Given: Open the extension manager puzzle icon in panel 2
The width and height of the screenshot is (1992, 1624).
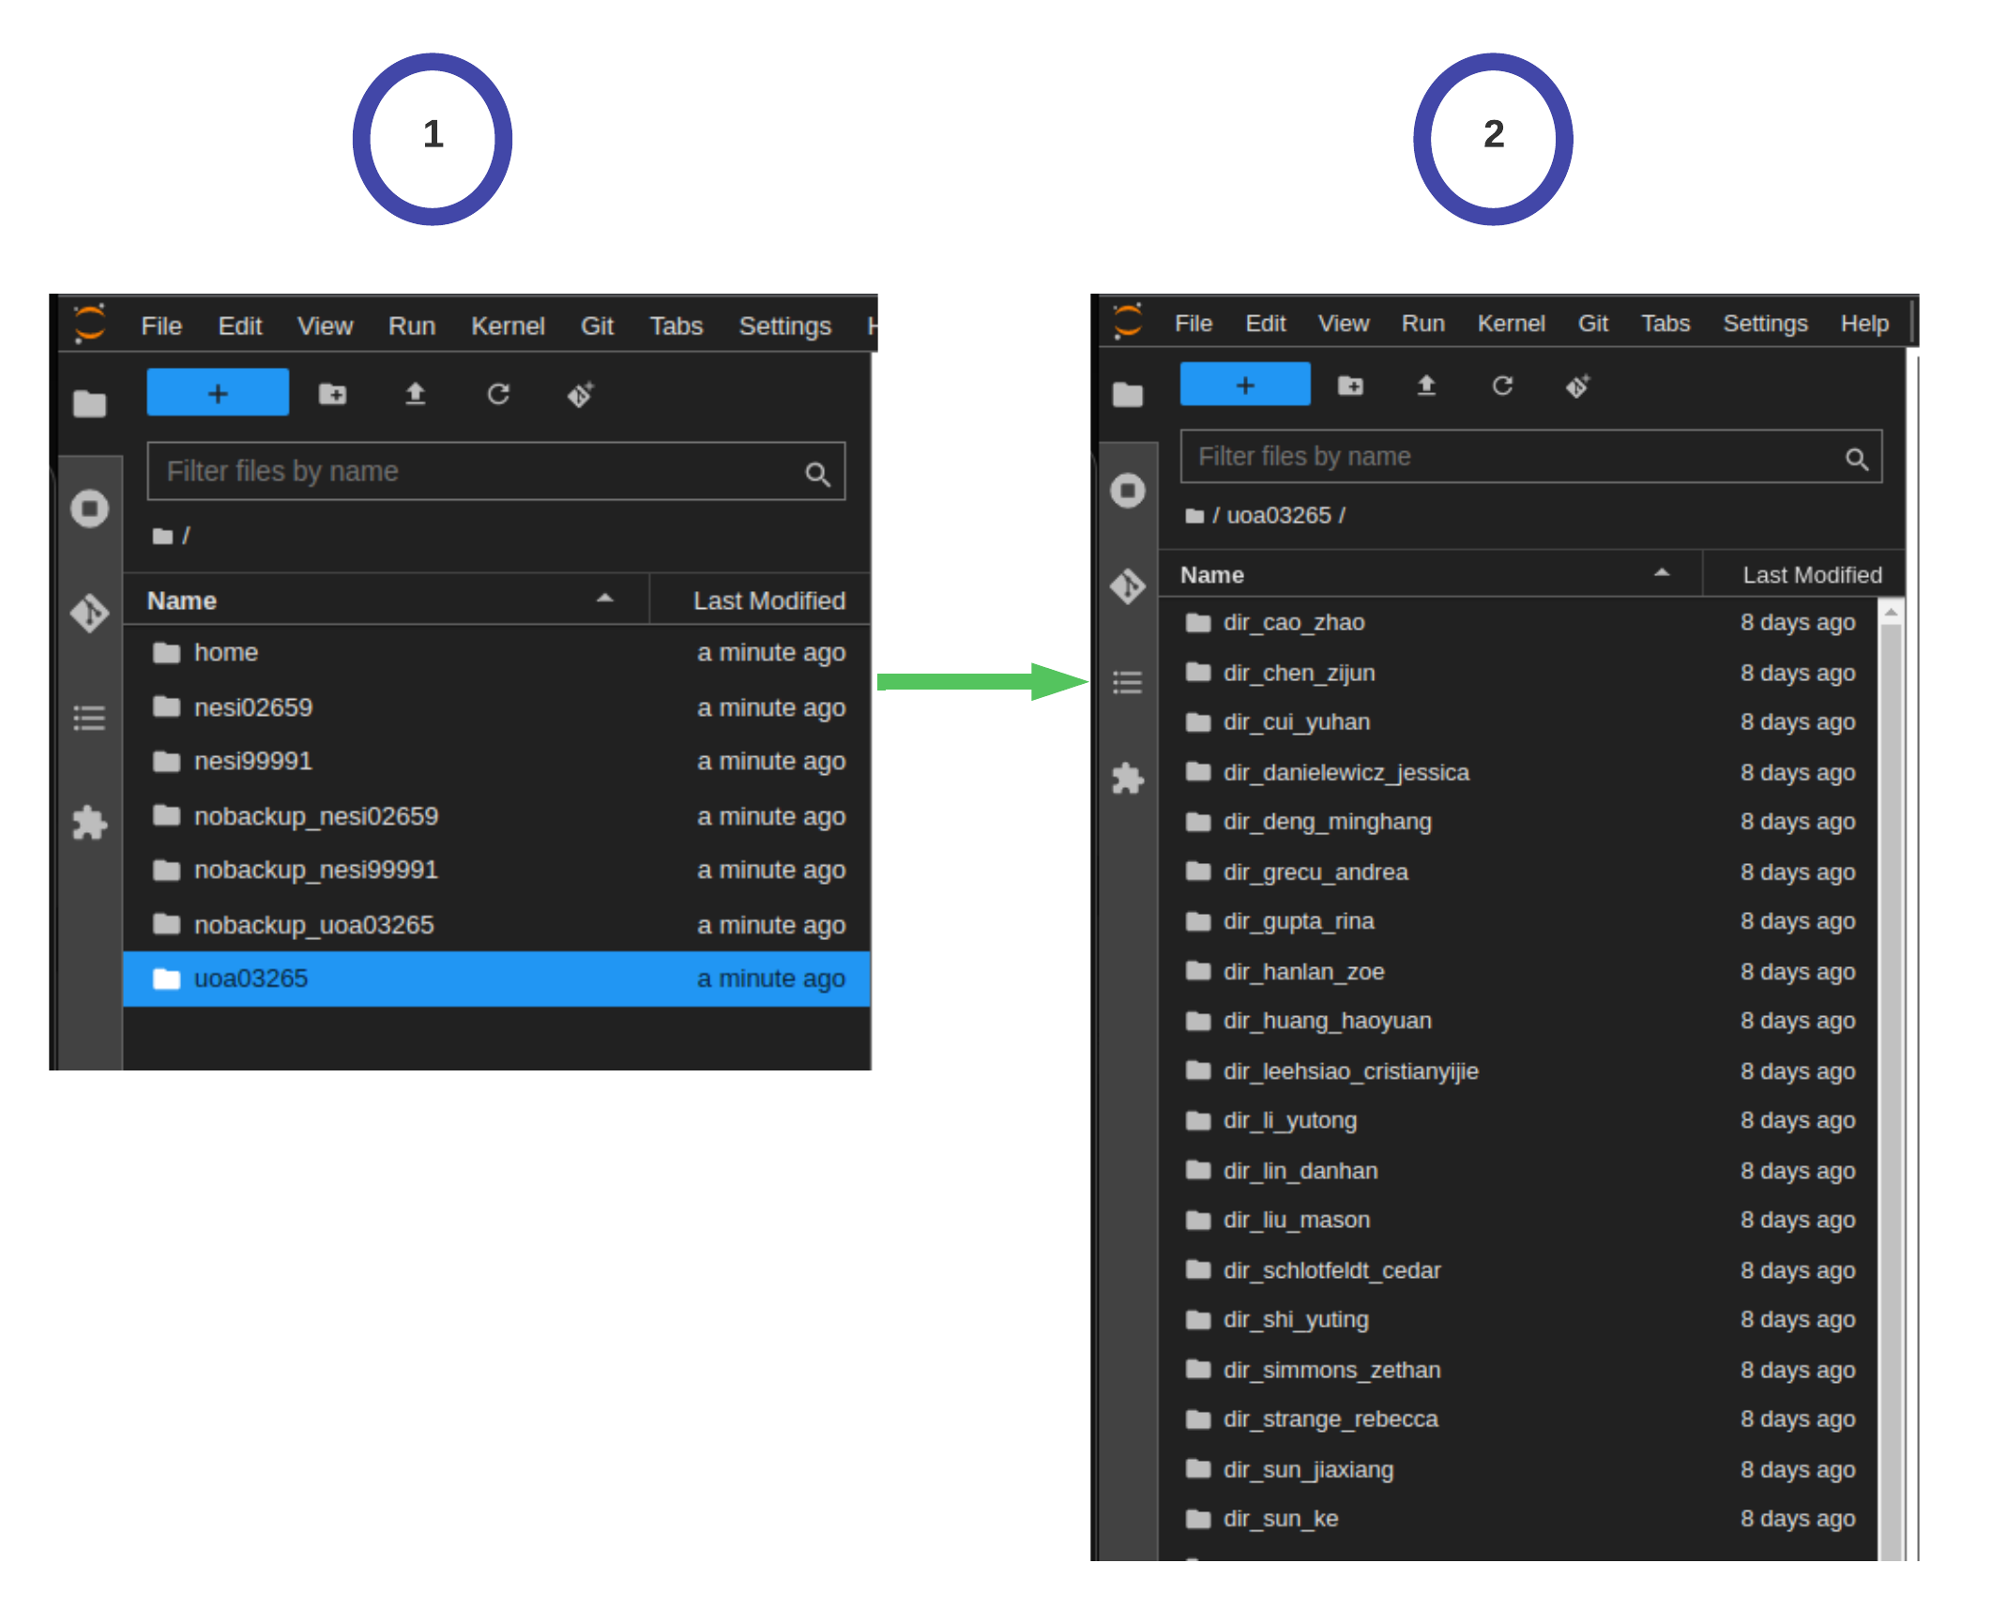Looking at the screenshot, I should pyautogui.click(x=1128, y=778).
